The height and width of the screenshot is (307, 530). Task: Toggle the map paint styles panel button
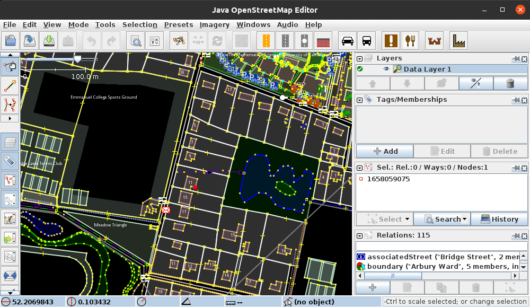point(10,218)
